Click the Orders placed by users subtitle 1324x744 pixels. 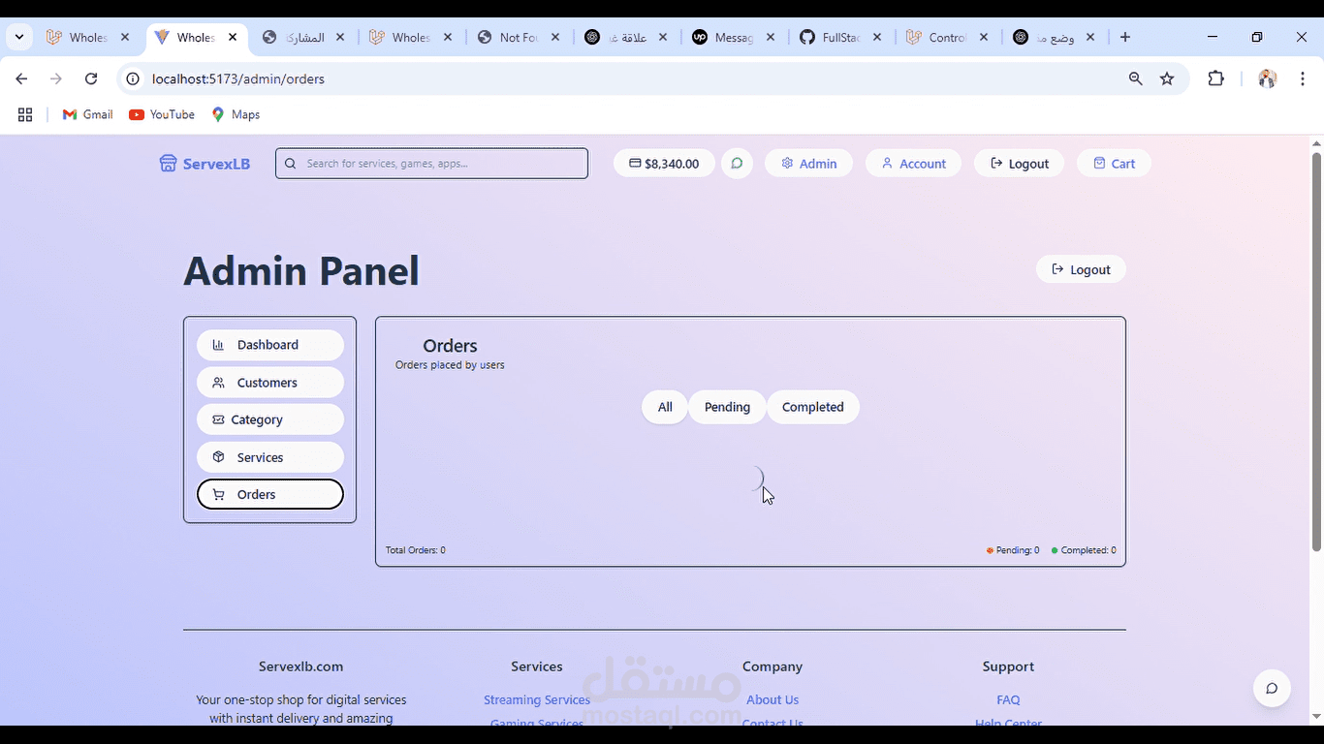point(450,365)
